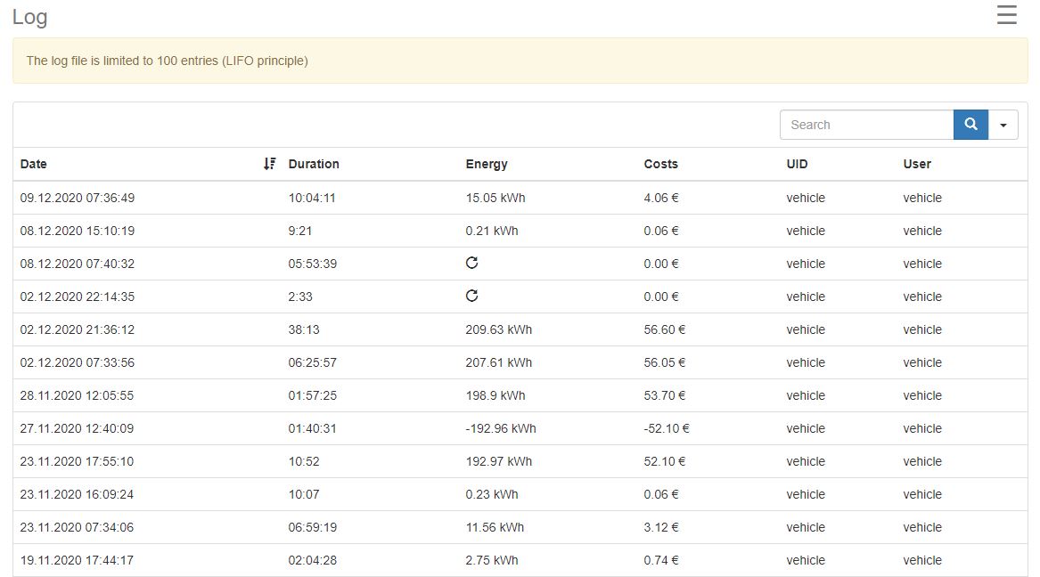The width and height of the screenshot is (1040, 577).
Task: Type in the Search input field
Action: [866, 125]
